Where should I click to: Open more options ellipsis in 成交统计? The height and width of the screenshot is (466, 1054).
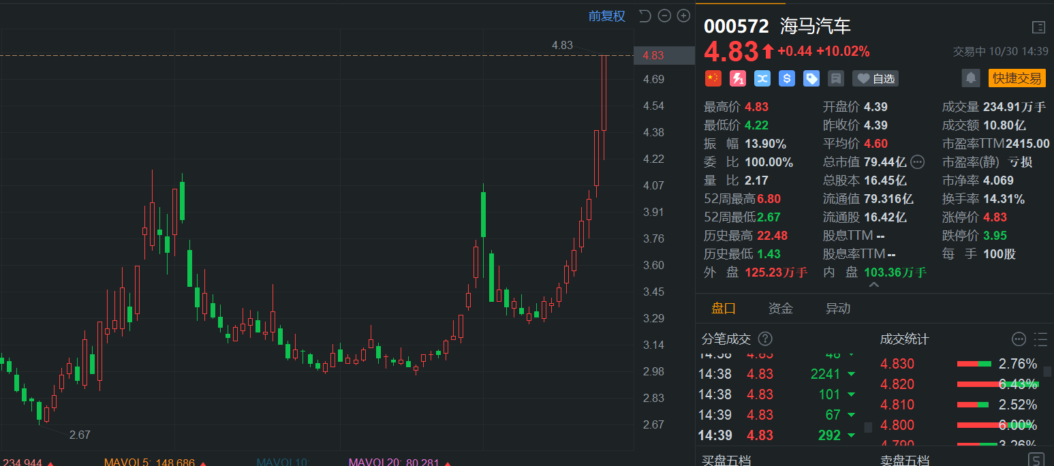point(1019,339)
